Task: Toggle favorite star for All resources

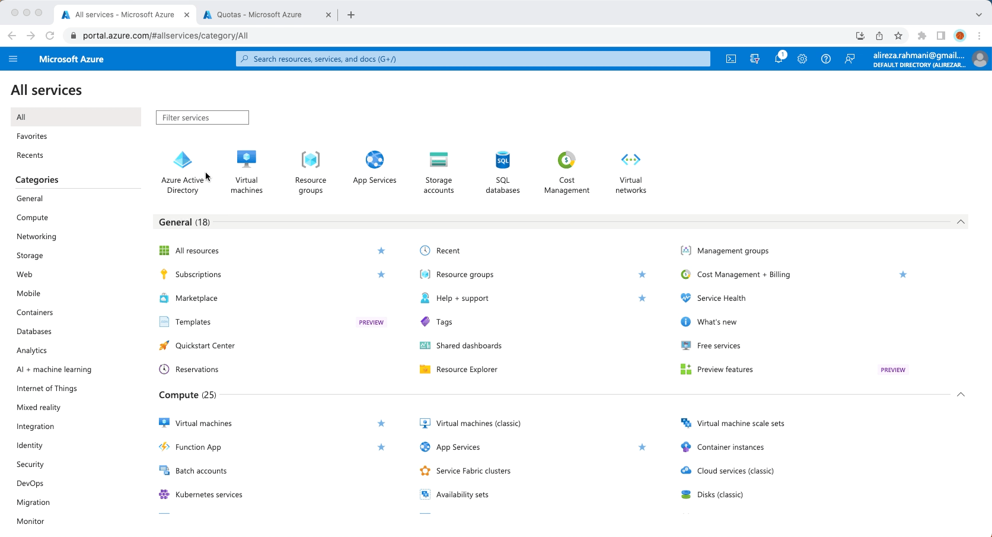Action: pos(381,250)
